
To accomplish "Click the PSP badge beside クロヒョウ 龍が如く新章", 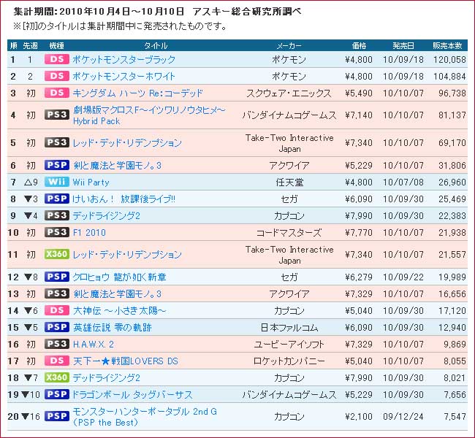I will (x=57, y=277).
